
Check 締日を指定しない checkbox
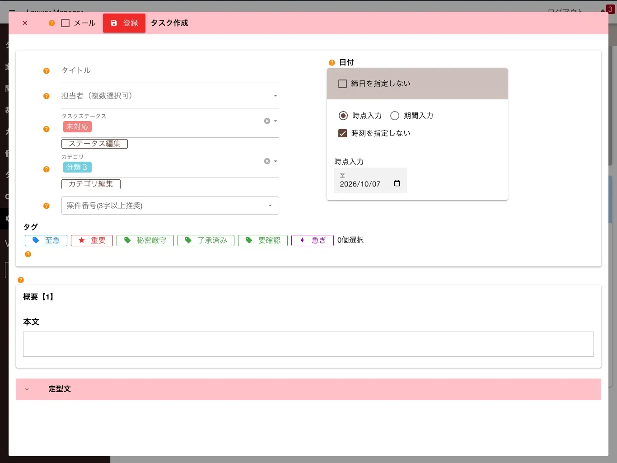coord(342,84)
